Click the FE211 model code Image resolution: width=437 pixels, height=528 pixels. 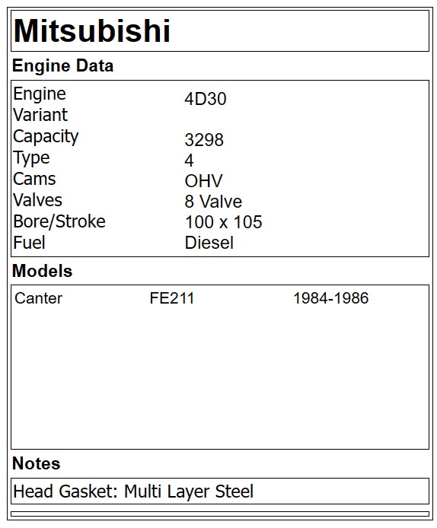click(172, 298)
